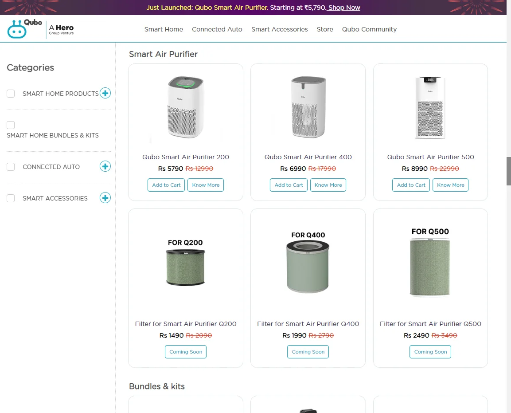
Task: Add Qubo Smart Air Purifier 200 to cart
Action: (166, 185)
